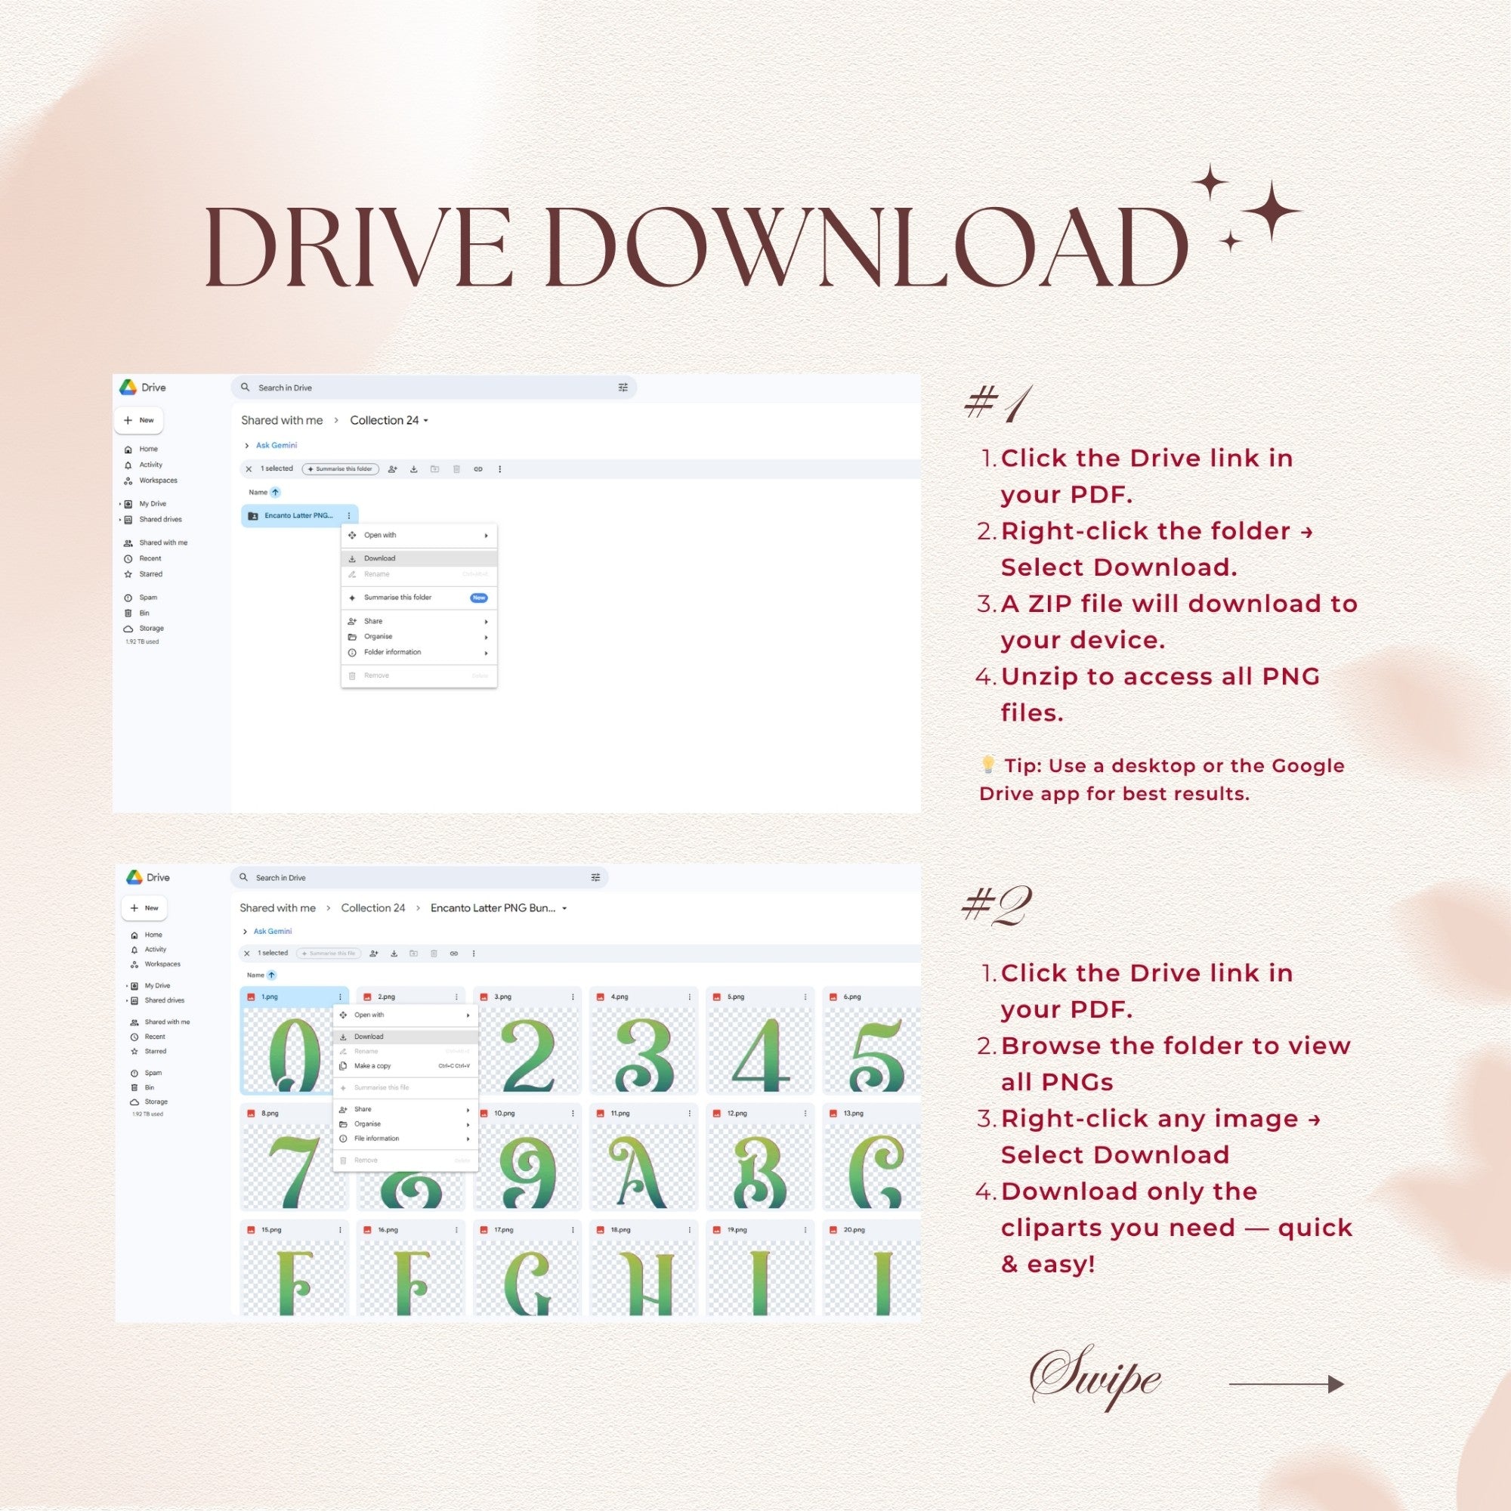1511x1511 pixels.
Task: Click the download toolbar icon in screenshot #1
Action: 414,469
